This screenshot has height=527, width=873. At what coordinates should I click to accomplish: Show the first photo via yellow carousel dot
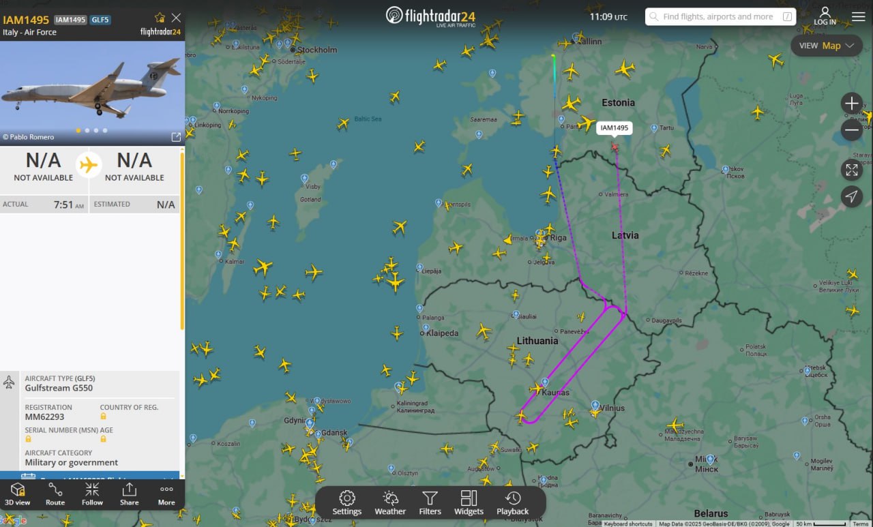click(x=78, y=130)
